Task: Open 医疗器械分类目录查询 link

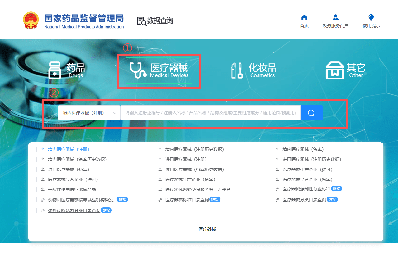Action: pos(304,200)
